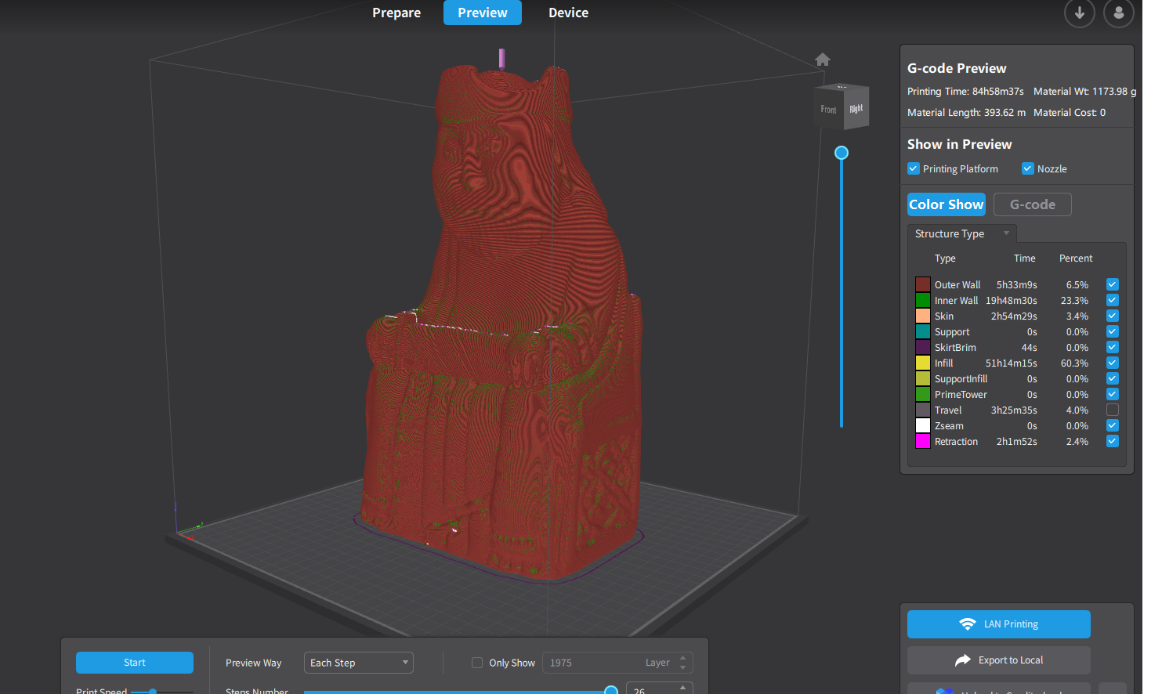Click the export arrow icon
This screenshot has height=694, width=1162.
[963, 660]
